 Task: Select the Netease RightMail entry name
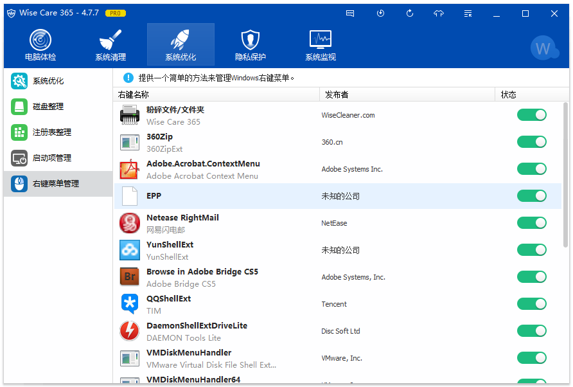pos(182,218)
